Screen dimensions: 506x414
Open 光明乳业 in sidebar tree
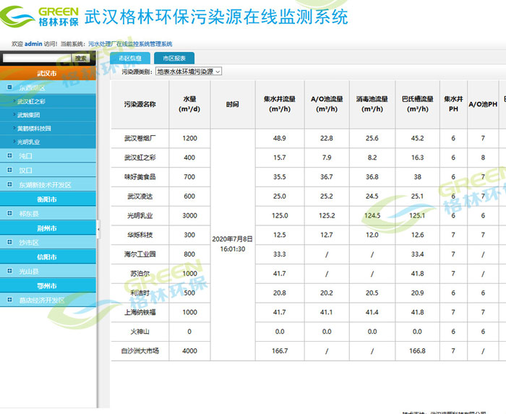click(29, 142)
